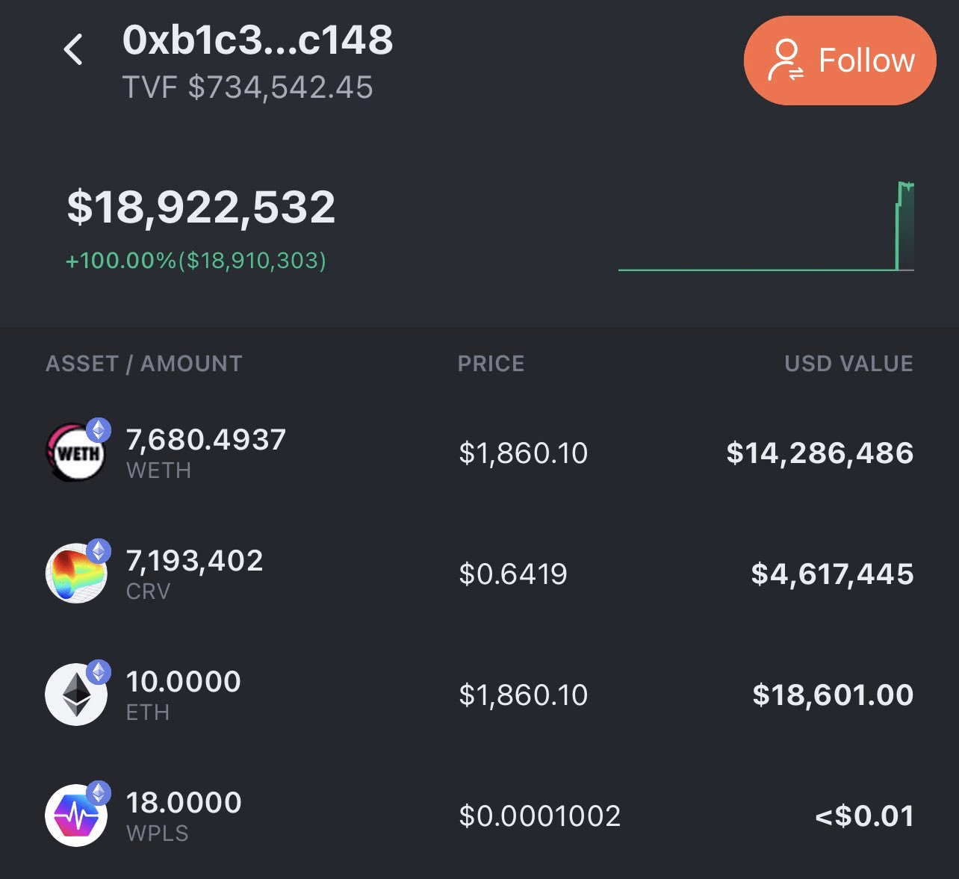
Task: Select the USD VALUE column header
Action: tap(848, 364)
